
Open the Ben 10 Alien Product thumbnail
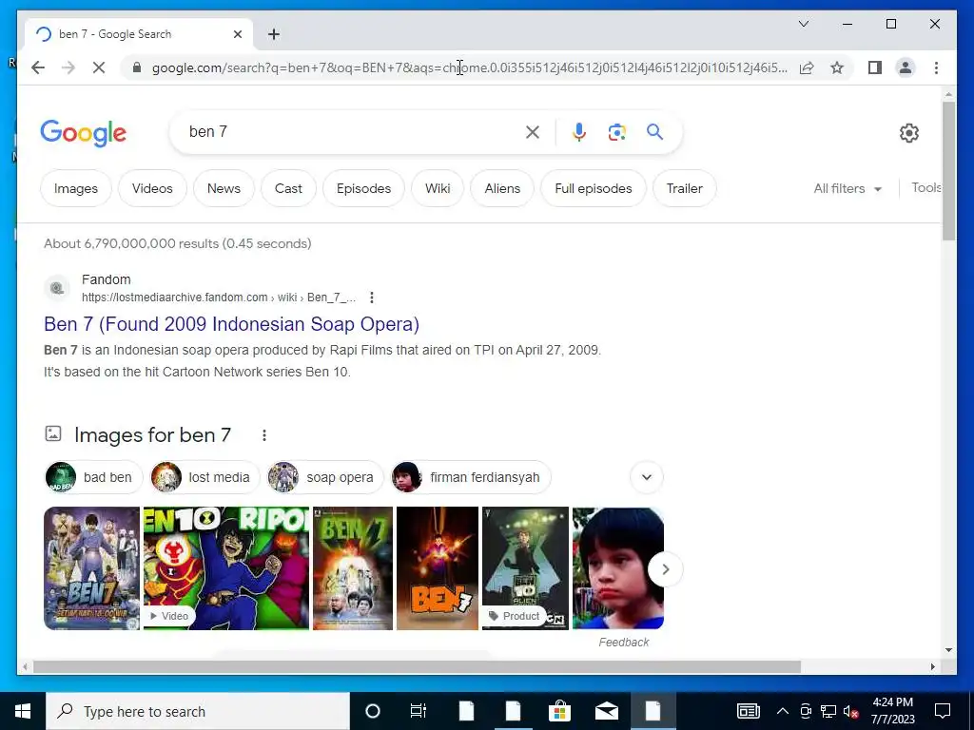click(x=525, y=568)
